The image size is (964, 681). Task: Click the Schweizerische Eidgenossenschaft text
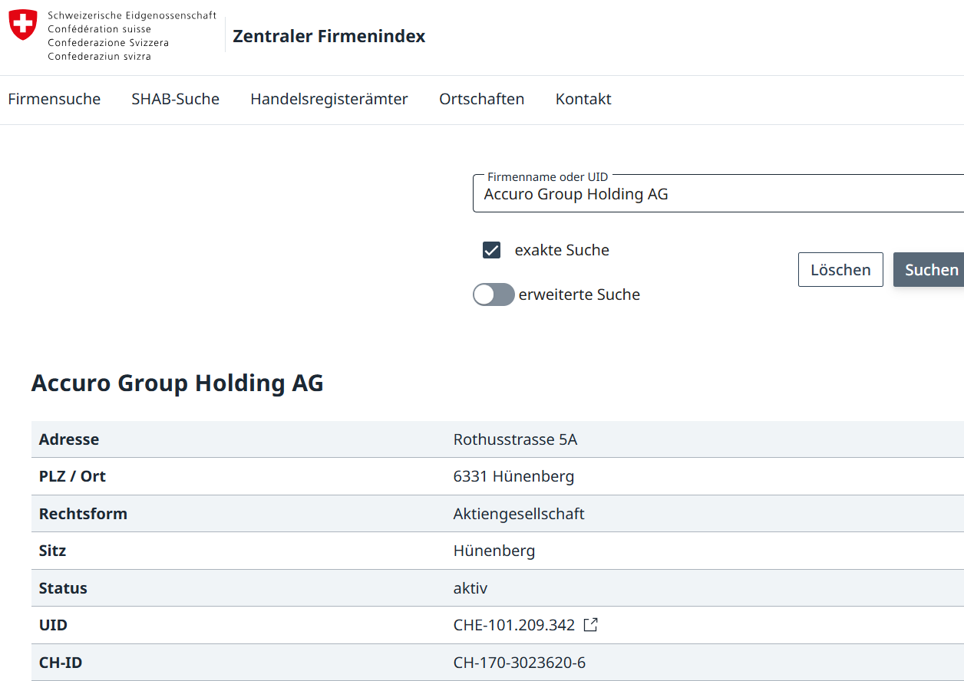coord(131,15)
